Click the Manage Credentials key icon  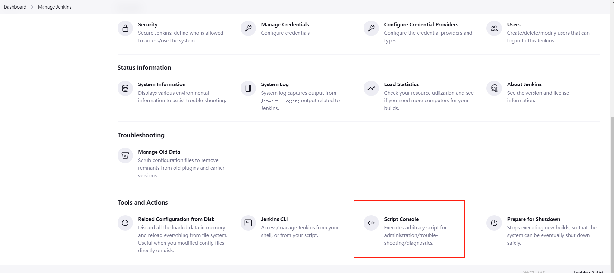[x=248, y=29]
